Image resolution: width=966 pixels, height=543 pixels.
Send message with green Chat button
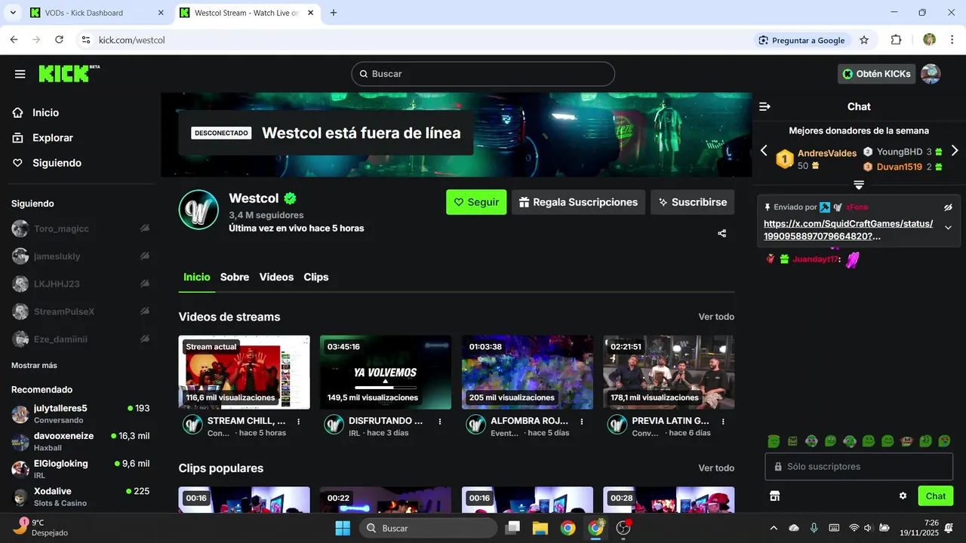click(x=936, y=496)
